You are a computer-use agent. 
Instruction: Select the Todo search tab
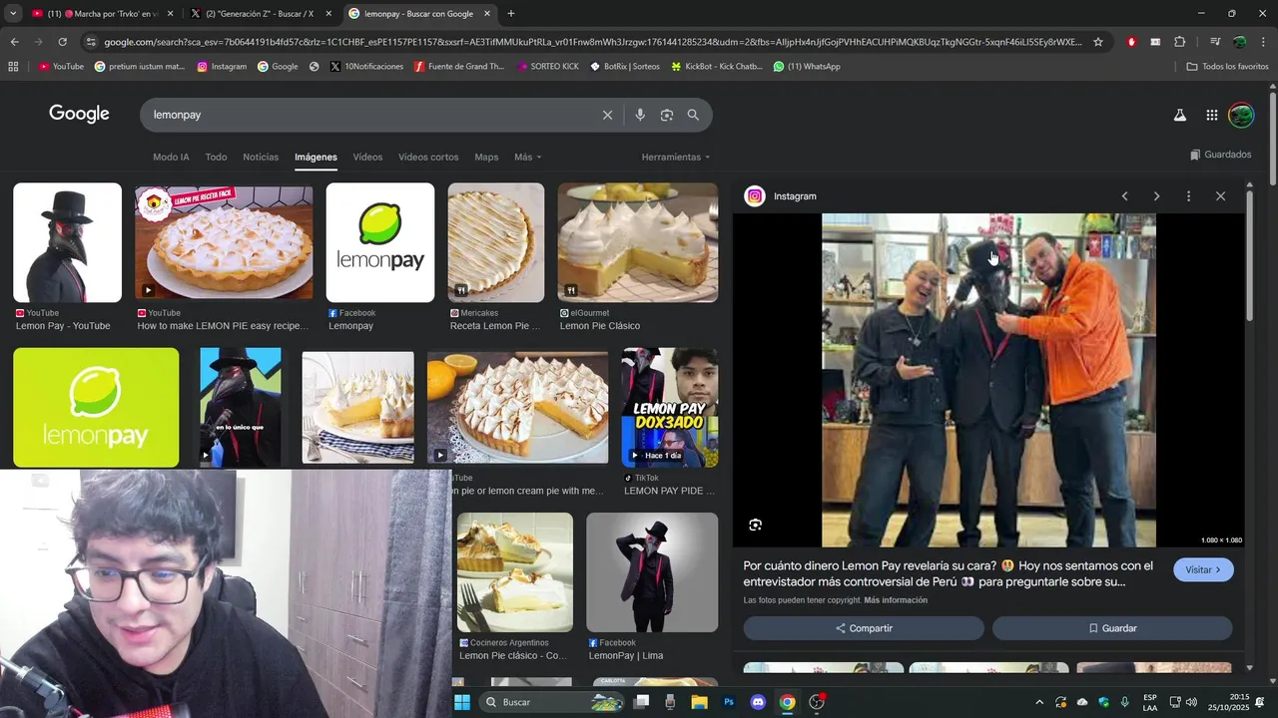pyautogui.click(x=216, y=158)
